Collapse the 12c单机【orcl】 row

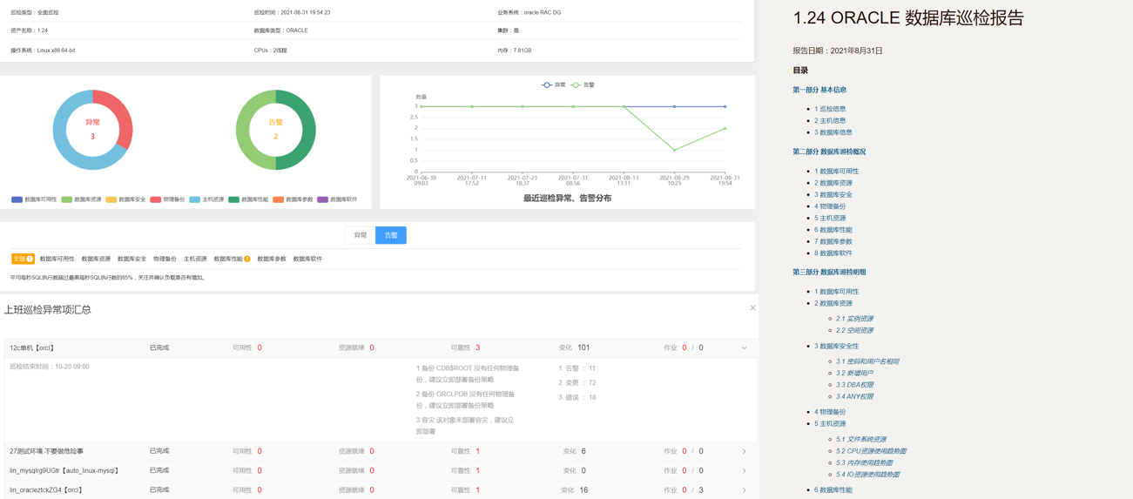[744, 348]
